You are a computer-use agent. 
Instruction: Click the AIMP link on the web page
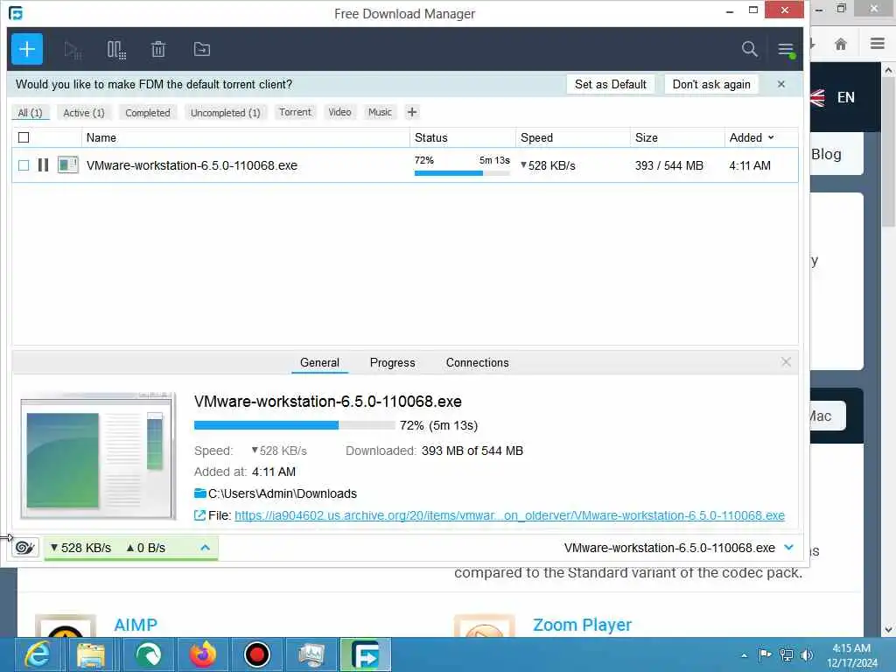coord(136,625)
